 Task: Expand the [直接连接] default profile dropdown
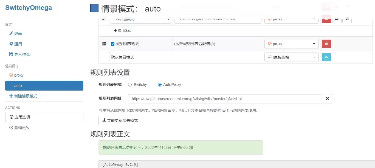point(291,57)
